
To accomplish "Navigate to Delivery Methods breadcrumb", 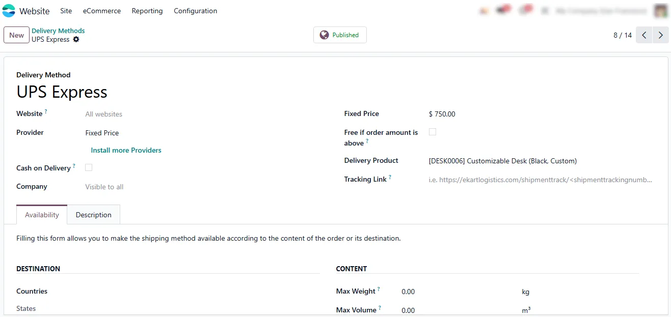I will pyautogui.click(x=58, y=31).
